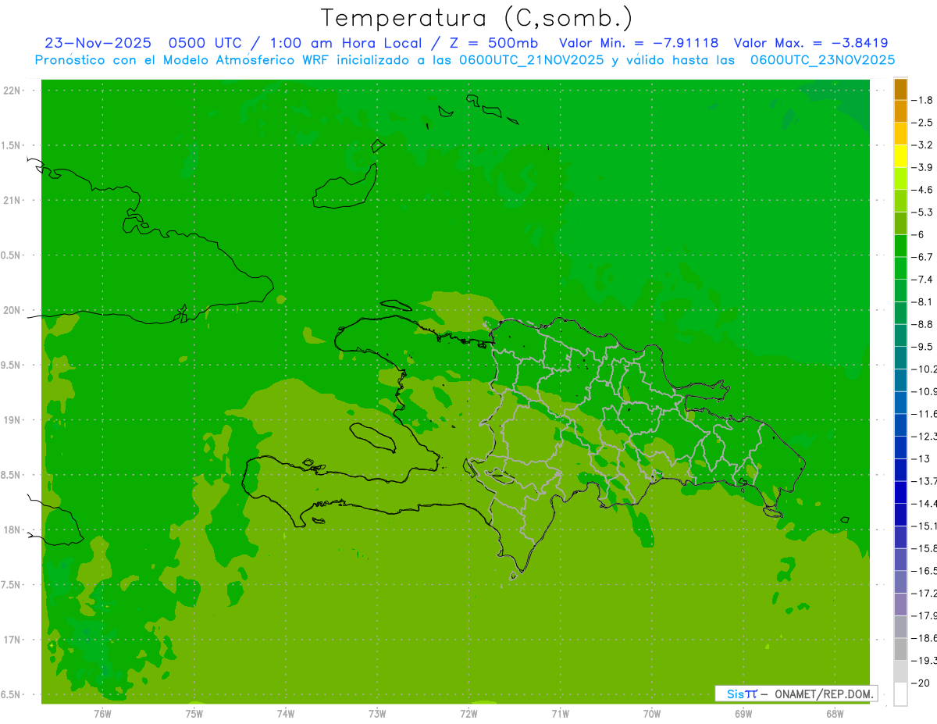The image size is (937, 724).
Task: Click the '-4.6' colorbar value
Action: [x=923, y=190]
